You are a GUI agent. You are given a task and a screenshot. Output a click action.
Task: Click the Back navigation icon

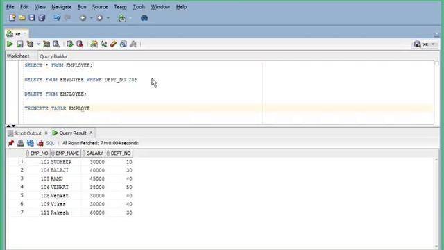click(83, 18)
